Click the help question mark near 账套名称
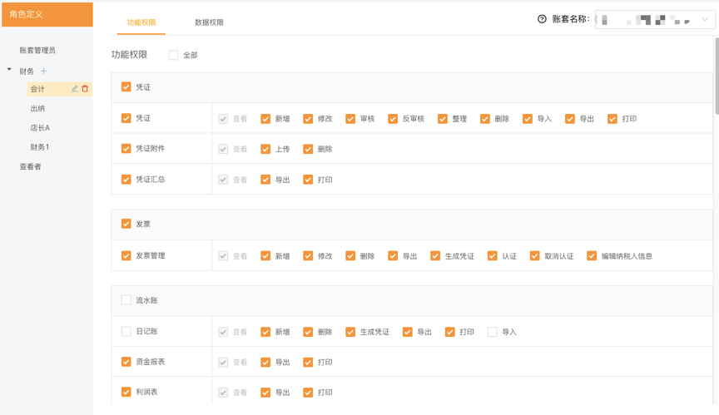The height and width of the screenshot is (415, 719). click(x=543, y=19)
